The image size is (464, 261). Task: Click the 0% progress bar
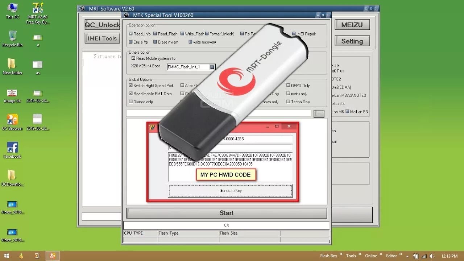point(226,225)
